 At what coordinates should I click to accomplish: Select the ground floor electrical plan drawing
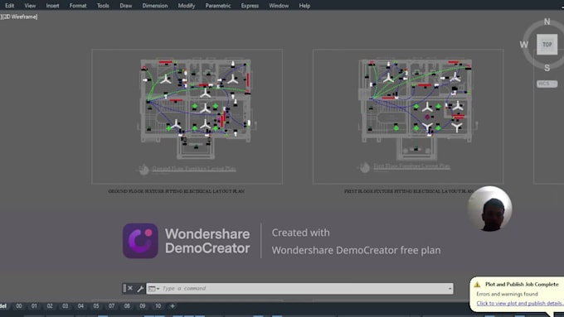[196, 108]
